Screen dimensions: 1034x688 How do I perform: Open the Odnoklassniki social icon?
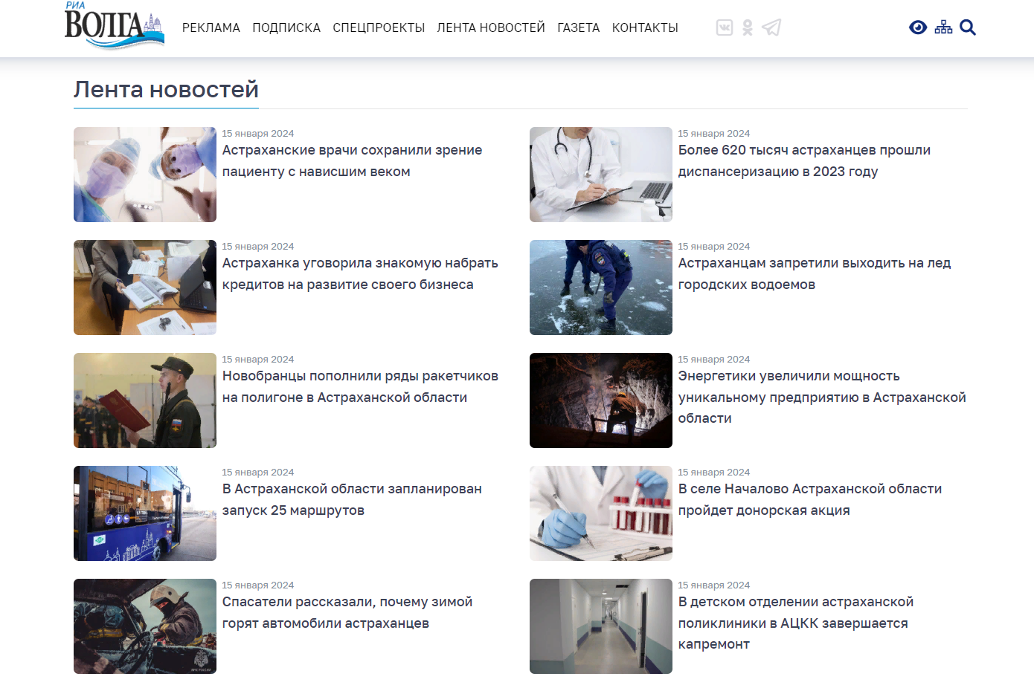pyautogui.click(x=748, y=27)
